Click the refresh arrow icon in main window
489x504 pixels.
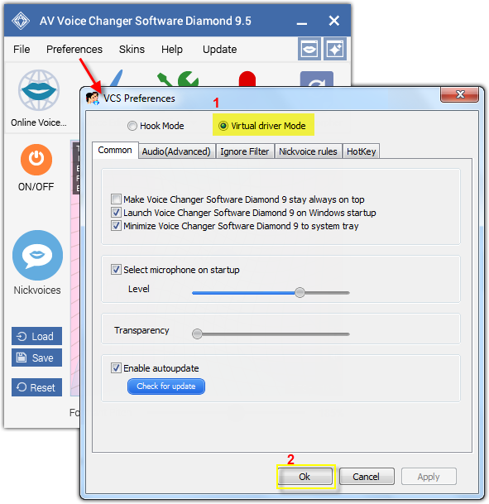click(x=317, y=79)
